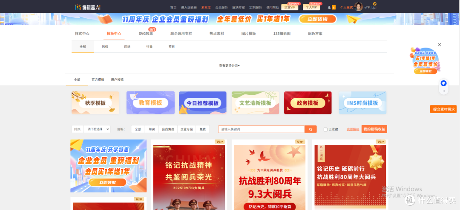This screenshot has width=460, height=210.
Task: Open the 排序 请下拉选择 dropdown
Action: click(x=97, y=129)
